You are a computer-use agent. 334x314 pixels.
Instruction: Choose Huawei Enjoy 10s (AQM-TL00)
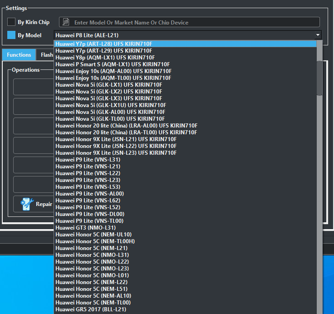(185, 78)
